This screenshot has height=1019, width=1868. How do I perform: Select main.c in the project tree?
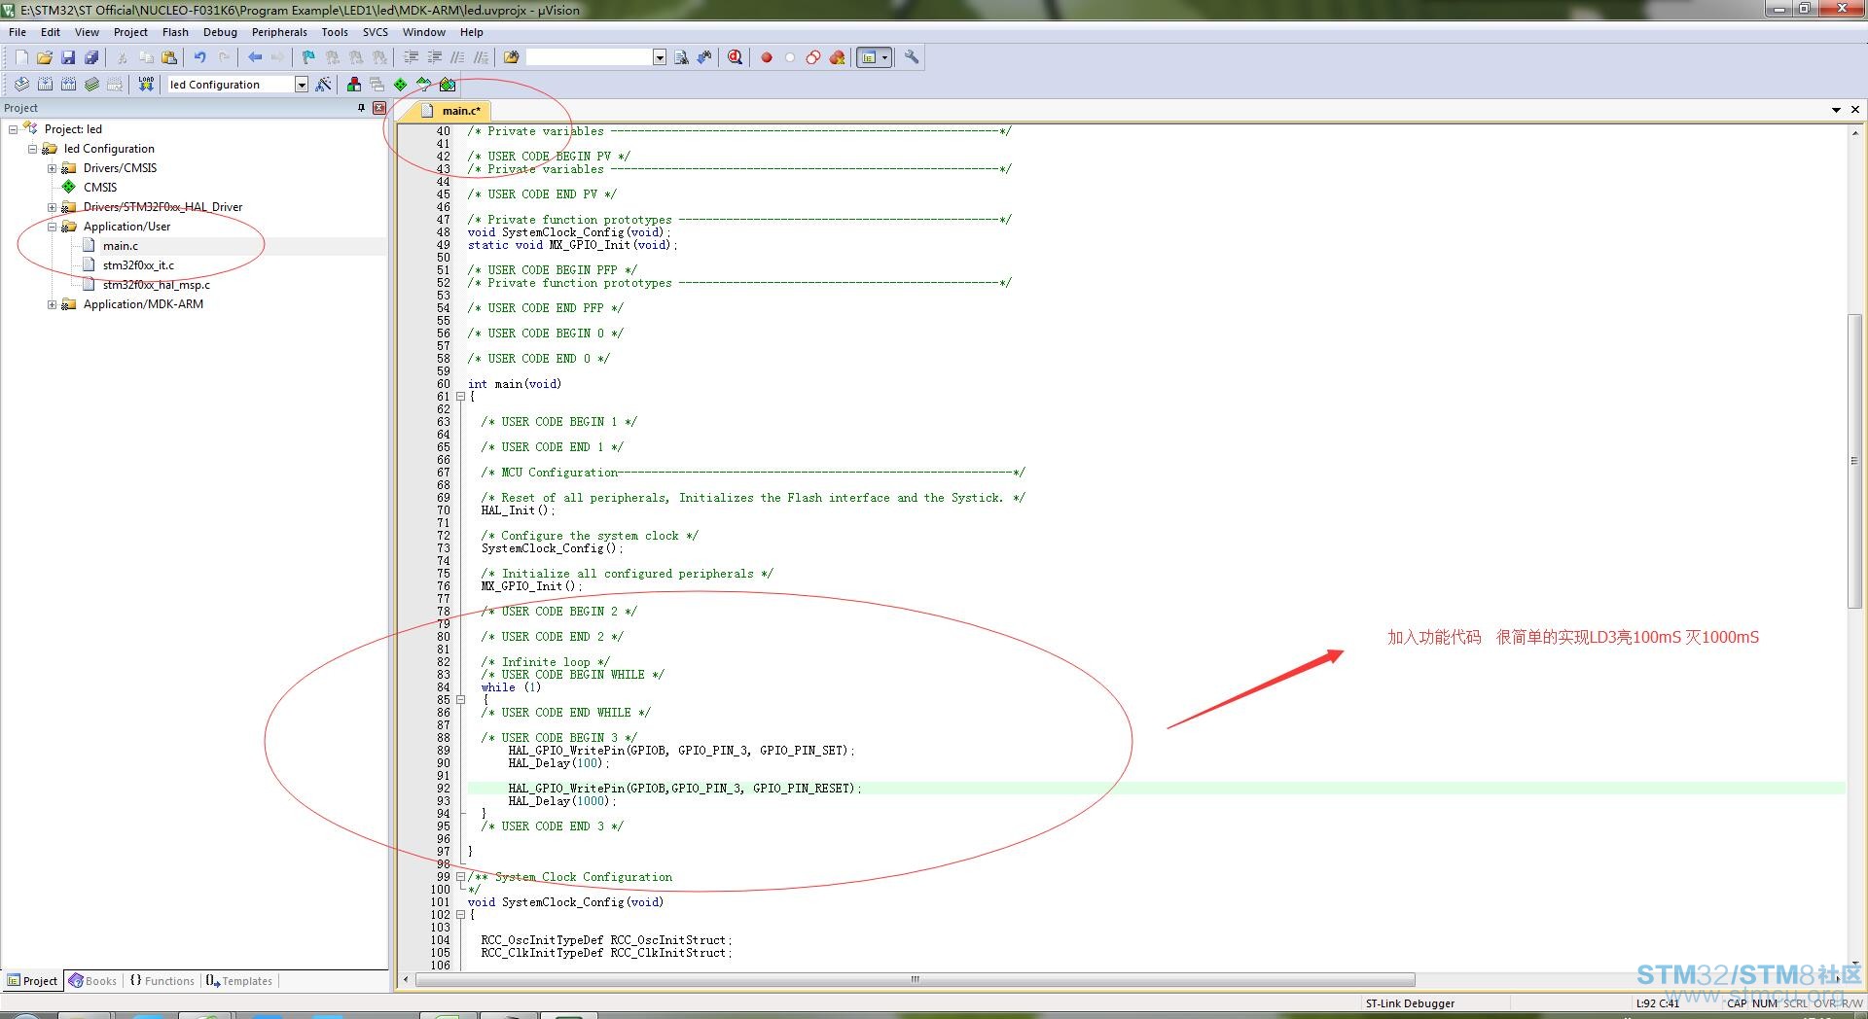(121, 246)
